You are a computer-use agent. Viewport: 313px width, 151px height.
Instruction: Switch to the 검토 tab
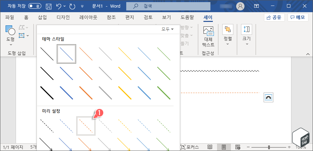[148, 17]
